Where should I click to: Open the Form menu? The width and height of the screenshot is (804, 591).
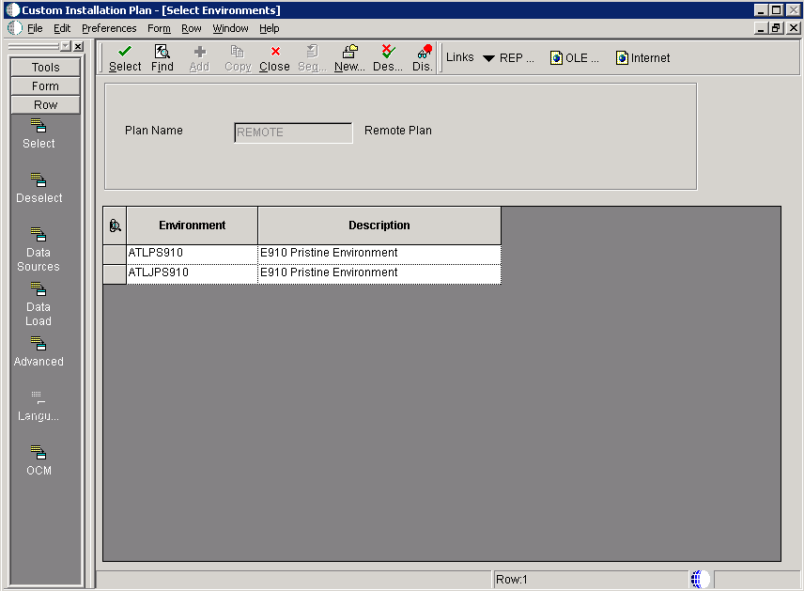[x=159, y=28]
